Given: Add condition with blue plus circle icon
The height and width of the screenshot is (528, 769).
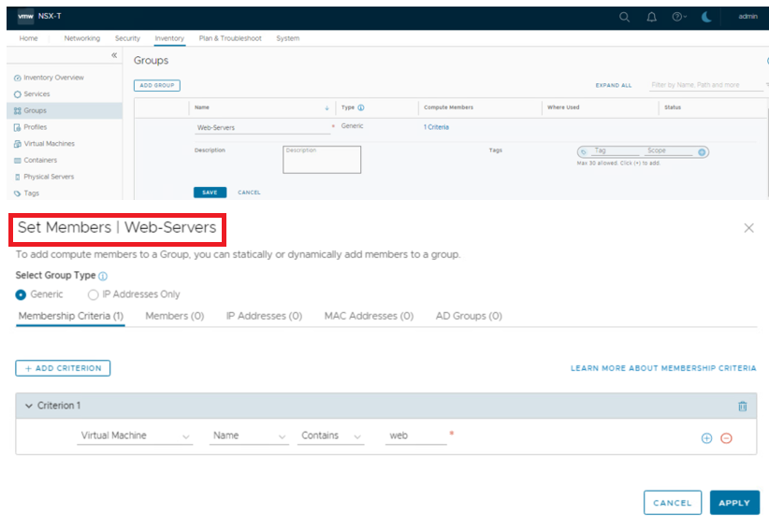Looking at the screenshot, I should [x=706, y=438].
